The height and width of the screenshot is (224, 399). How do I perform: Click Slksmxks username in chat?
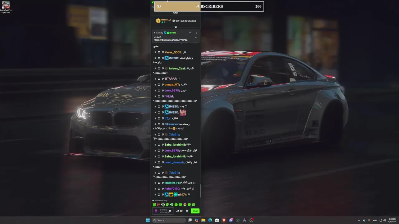[x=171, y=124]
